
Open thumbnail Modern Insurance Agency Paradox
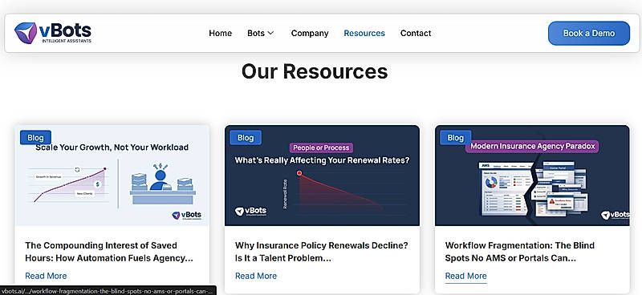tap(532, 175)
